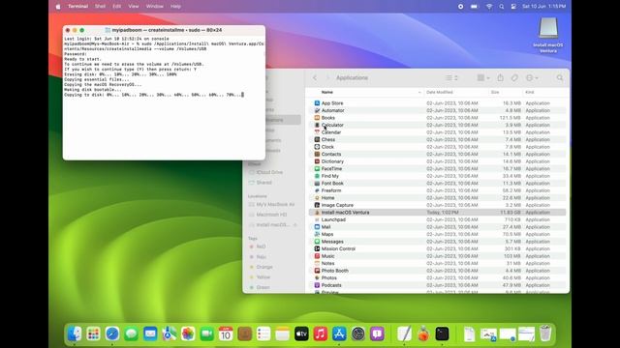The image size is (620, 348).
Task: Click the Wi-Fi status icon
Action: (x=489, y=7)
